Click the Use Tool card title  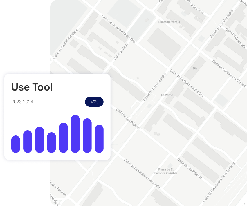point(32,87)
